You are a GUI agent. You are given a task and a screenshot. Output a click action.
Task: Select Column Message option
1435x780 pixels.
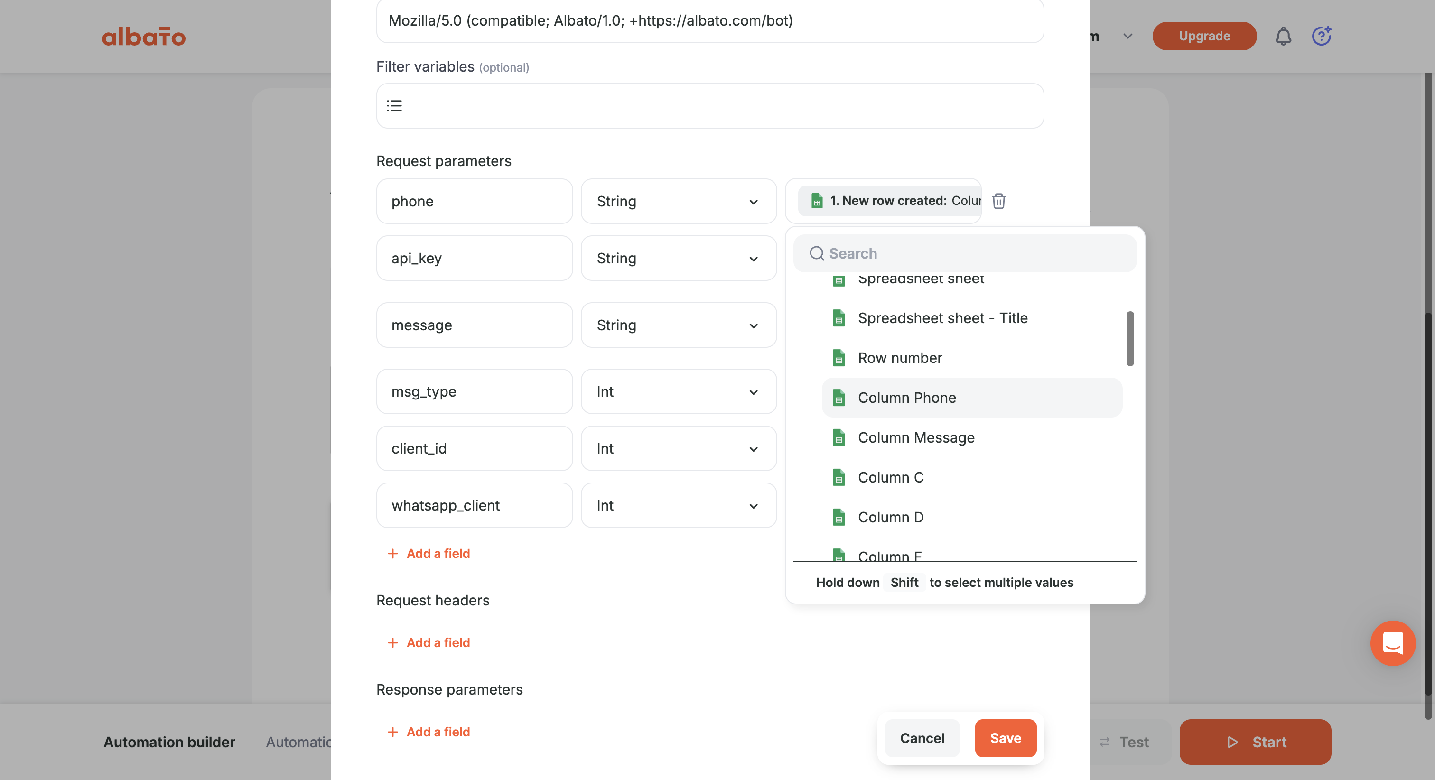tap(971, 438)
